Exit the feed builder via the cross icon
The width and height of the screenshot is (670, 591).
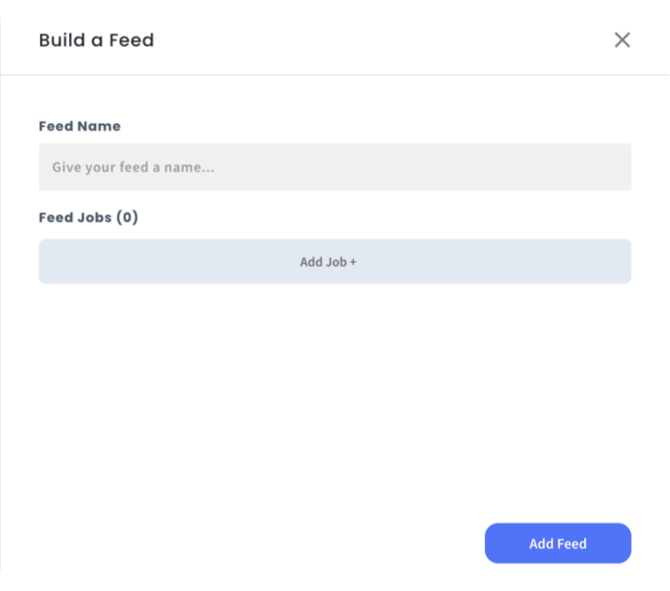[622, 40]
